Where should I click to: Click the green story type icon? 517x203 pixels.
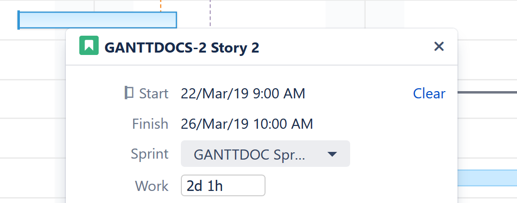click(89, 46)
